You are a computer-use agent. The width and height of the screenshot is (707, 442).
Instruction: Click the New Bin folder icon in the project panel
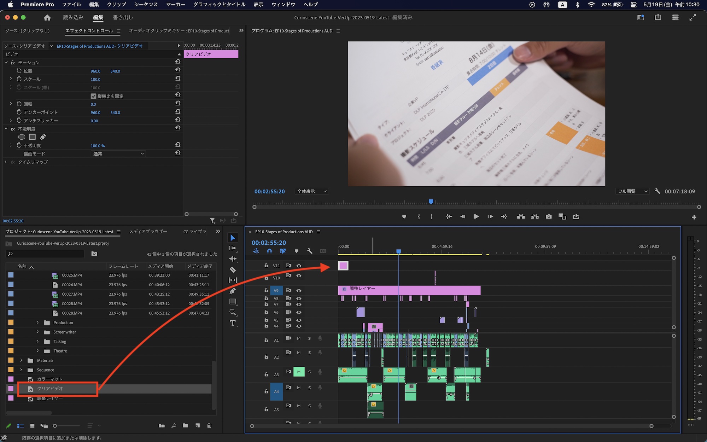(186, 425)
